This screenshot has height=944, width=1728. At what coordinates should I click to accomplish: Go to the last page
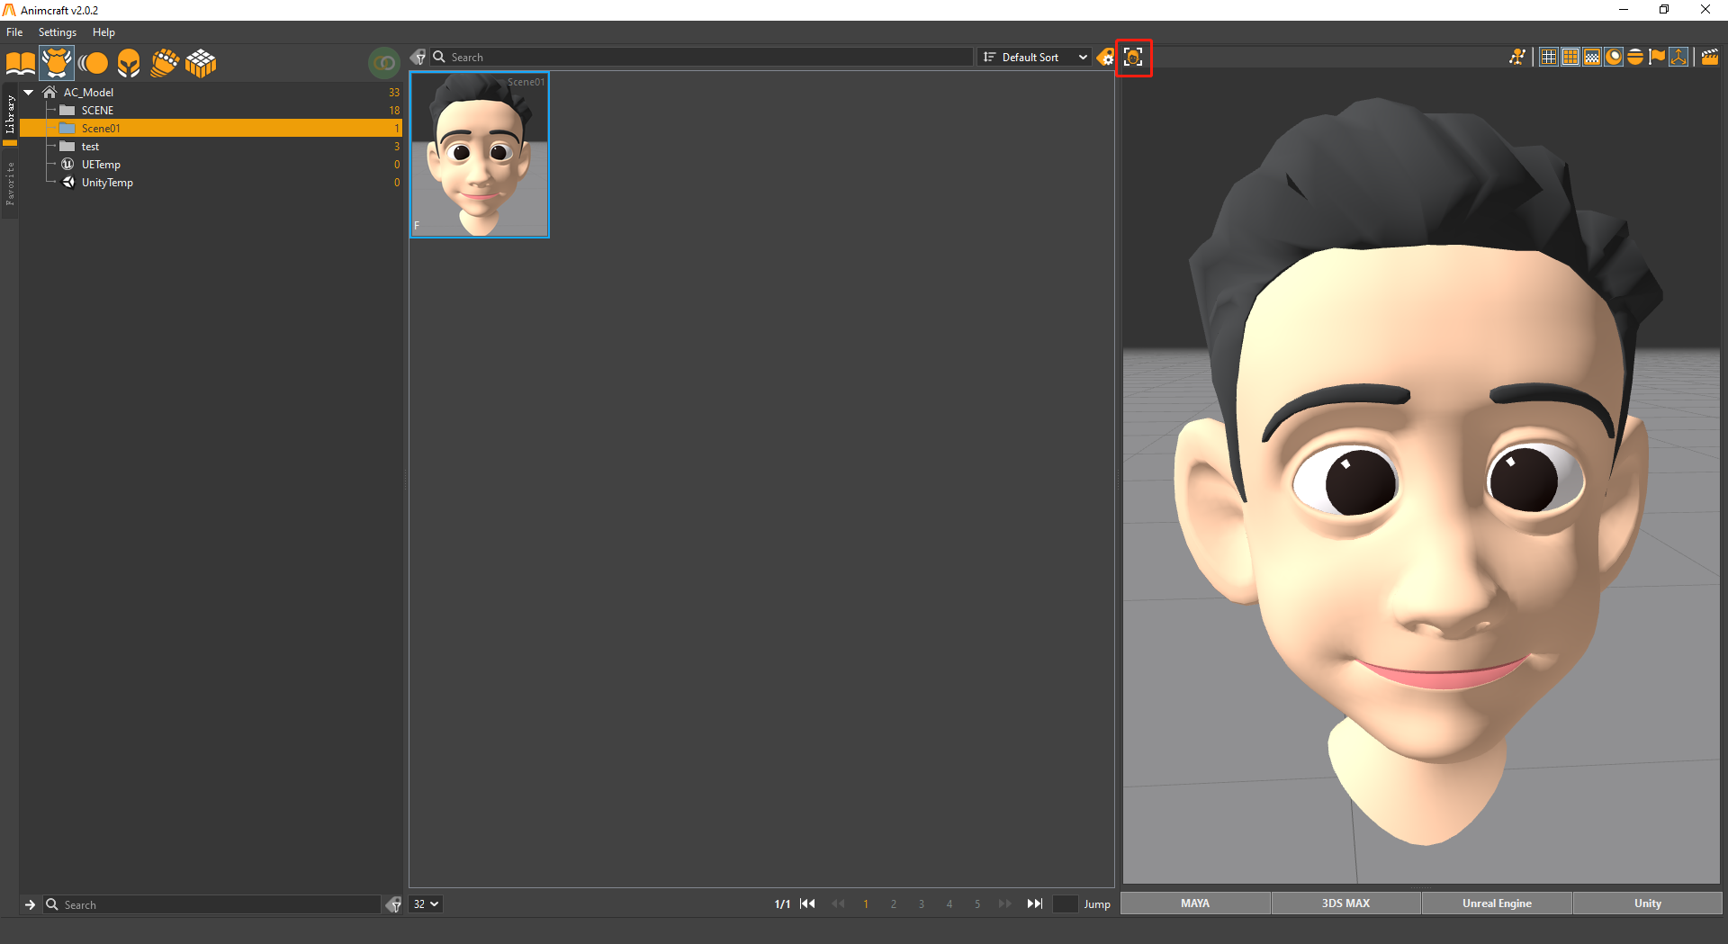(1035, 904)
